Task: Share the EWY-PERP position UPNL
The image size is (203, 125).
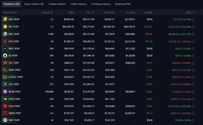Action: point(193,120)
